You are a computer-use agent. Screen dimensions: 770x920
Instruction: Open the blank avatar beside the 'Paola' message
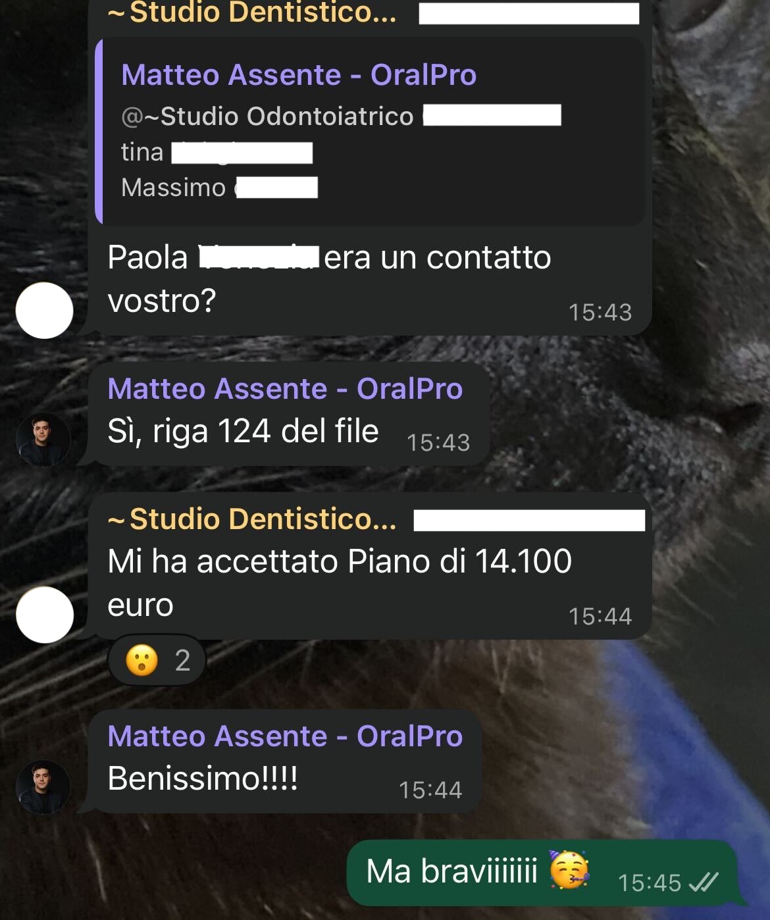(x=44, y=311)
